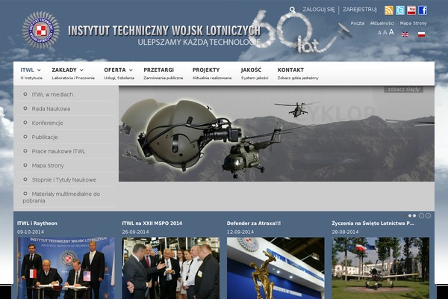Click ZAREJESTRUJ register link
The width and height of the screenshot is (448, 299).
pyautogui.click(x=359, y=10)
